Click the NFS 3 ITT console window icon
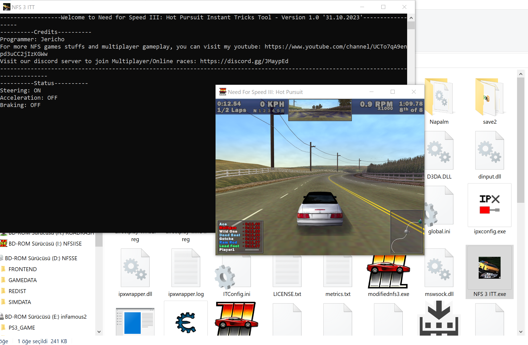 [7, 7]
